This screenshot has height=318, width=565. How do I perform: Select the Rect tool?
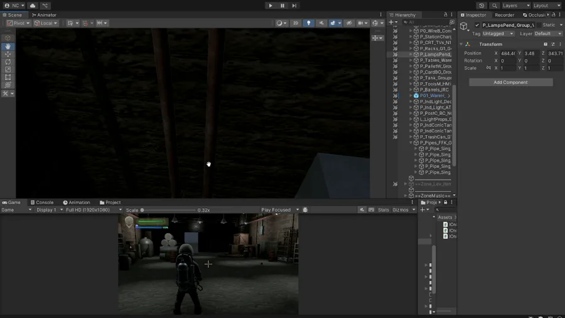coord(8,77)
